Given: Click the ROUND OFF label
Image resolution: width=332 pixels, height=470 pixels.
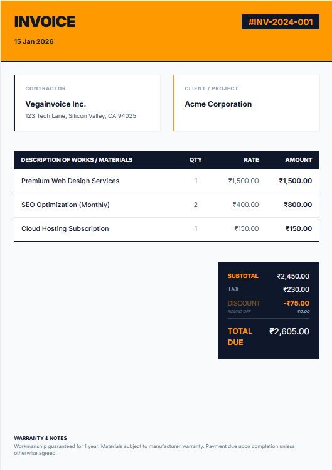Looking at the screenshot, I should pos(239,312).
